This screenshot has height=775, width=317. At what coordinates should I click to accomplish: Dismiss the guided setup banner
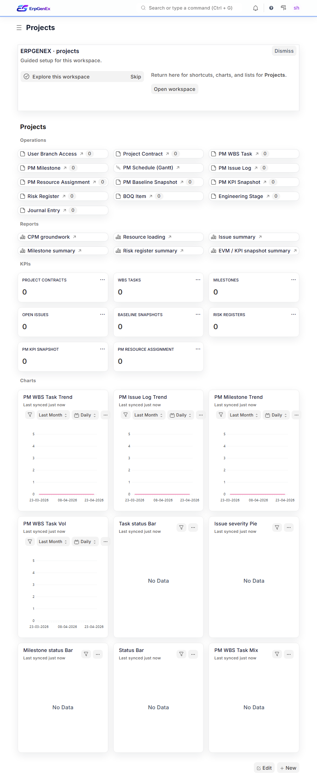click(x=284, y=51)
